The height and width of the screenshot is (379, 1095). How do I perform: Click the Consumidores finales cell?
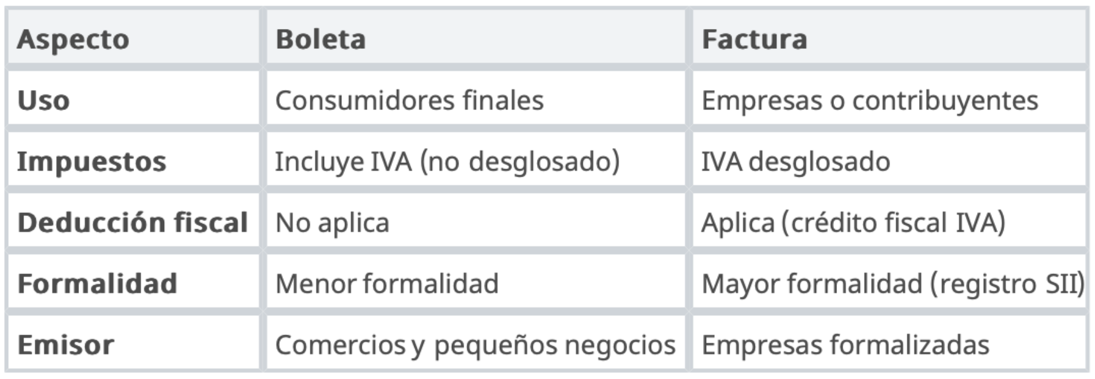(x=476, y=99)
